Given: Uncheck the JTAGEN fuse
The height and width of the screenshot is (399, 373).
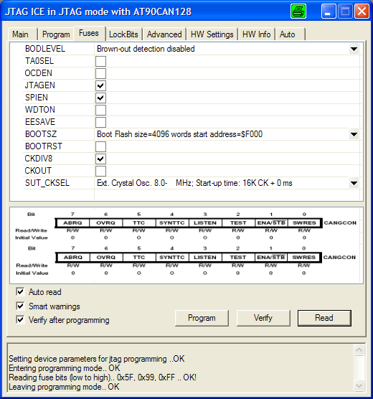Looking at the screenshot, I should coord(100,85).
